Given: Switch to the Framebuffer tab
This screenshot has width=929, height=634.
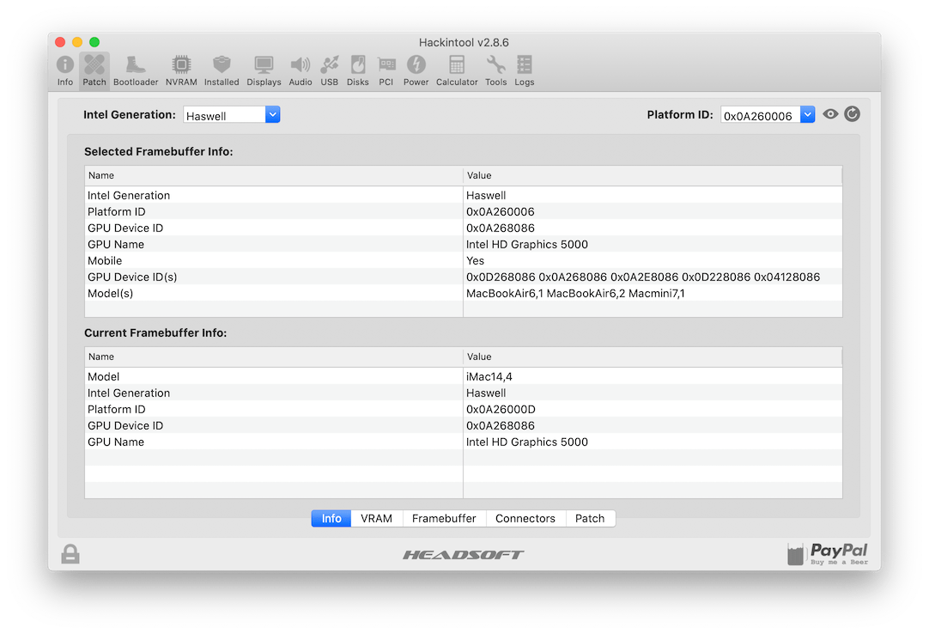Looking at the screenshot, I should click(444, 518).
